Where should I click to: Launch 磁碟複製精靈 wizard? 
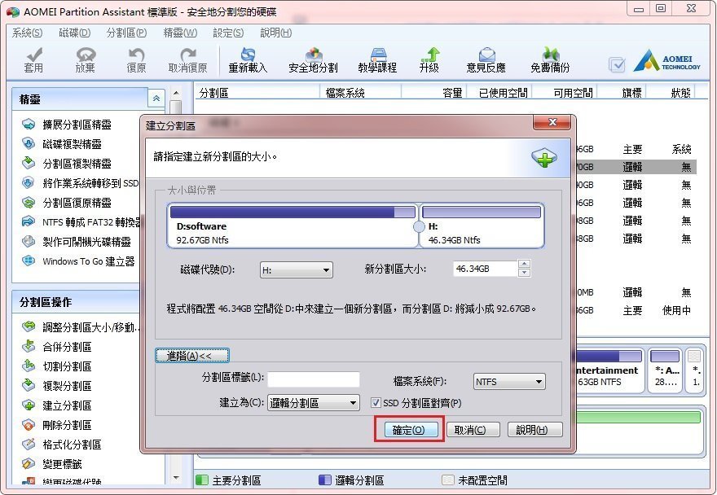62,144
